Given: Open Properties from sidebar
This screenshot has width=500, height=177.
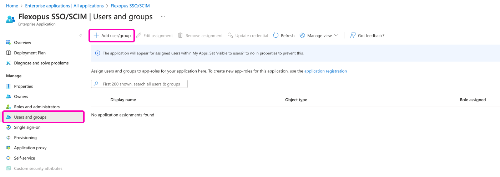Looking at the screenshot, I should point(23,87).
